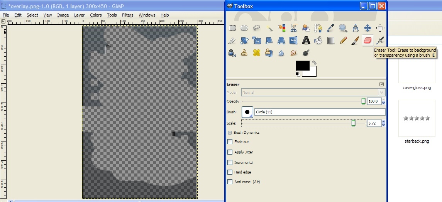Select the Flip tool
Viewport: 442px width, 202px height.
pos(293,40)
